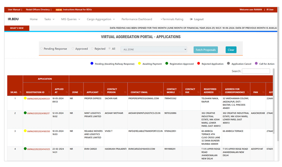This screenshot has height=167, width=282.
Task: Expand the MIS Queries menu
Action: [71, 19]
